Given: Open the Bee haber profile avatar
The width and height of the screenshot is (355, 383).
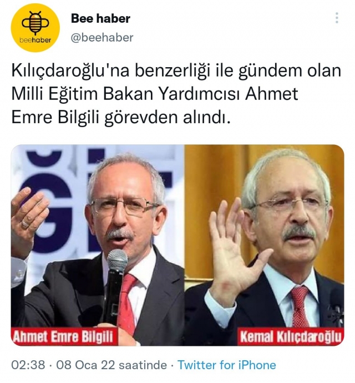Looking at the screenshot, I should coord(35,28).
